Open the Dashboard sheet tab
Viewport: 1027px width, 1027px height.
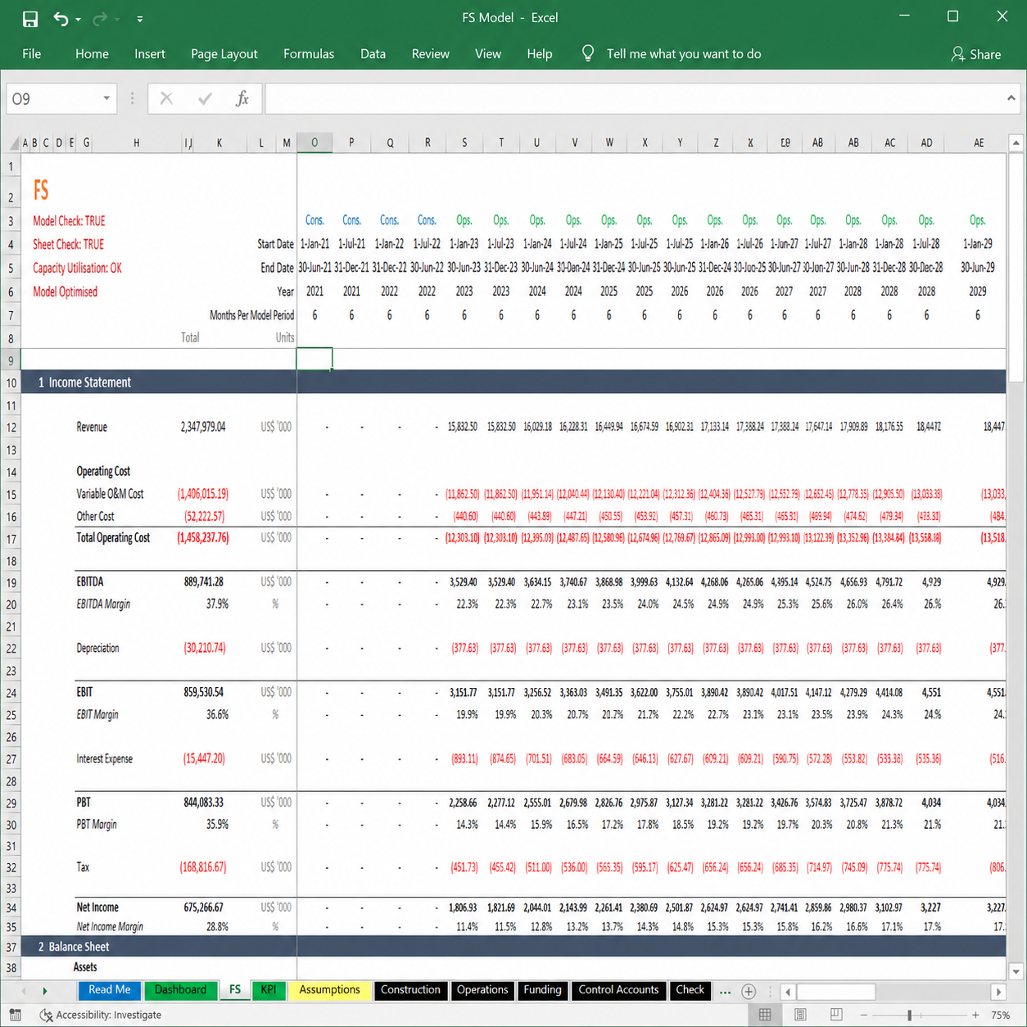(180, 990)
